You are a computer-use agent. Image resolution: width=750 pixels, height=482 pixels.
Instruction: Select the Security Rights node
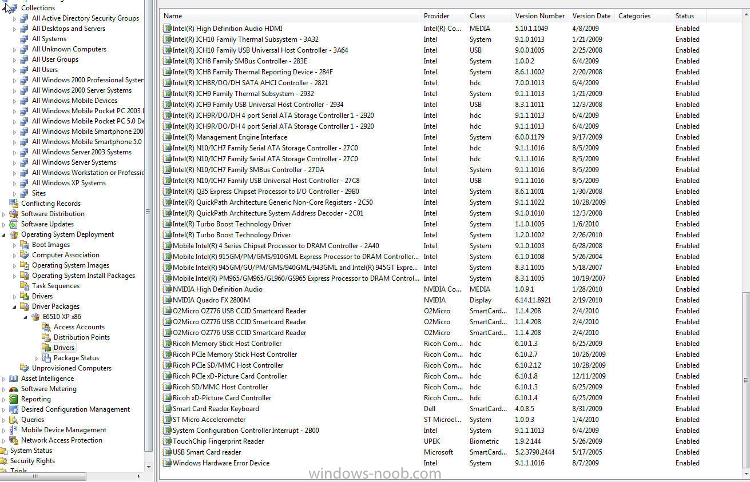[33, 461]
